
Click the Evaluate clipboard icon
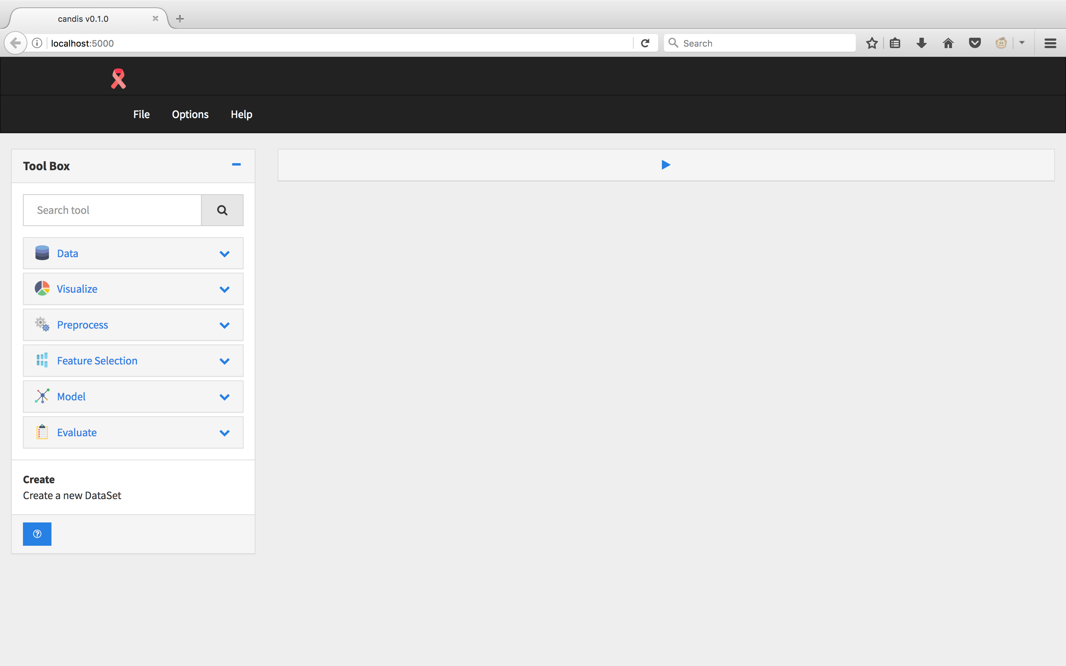point(42,432)
